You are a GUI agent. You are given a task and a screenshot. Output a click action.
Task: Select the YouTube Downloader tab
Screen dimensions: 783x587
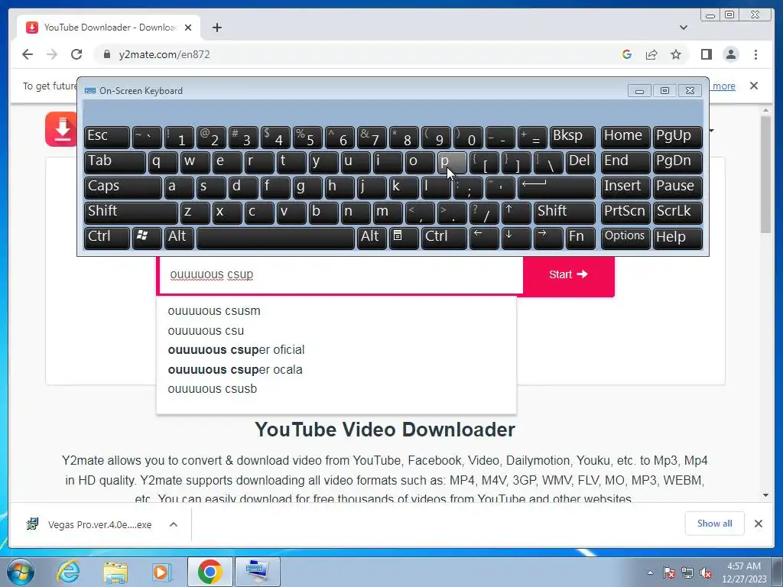click(x=109, y=28)
